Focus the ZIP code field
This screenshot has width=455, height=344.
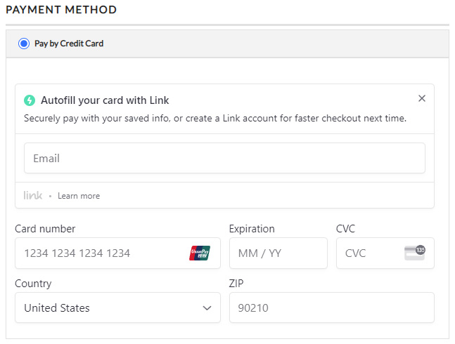(331, 307)
